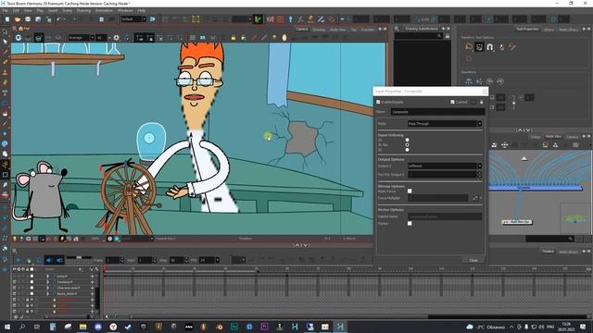Toggle Characters-scale-P layer enable checkbox in Timeline

tap(15, 288)
